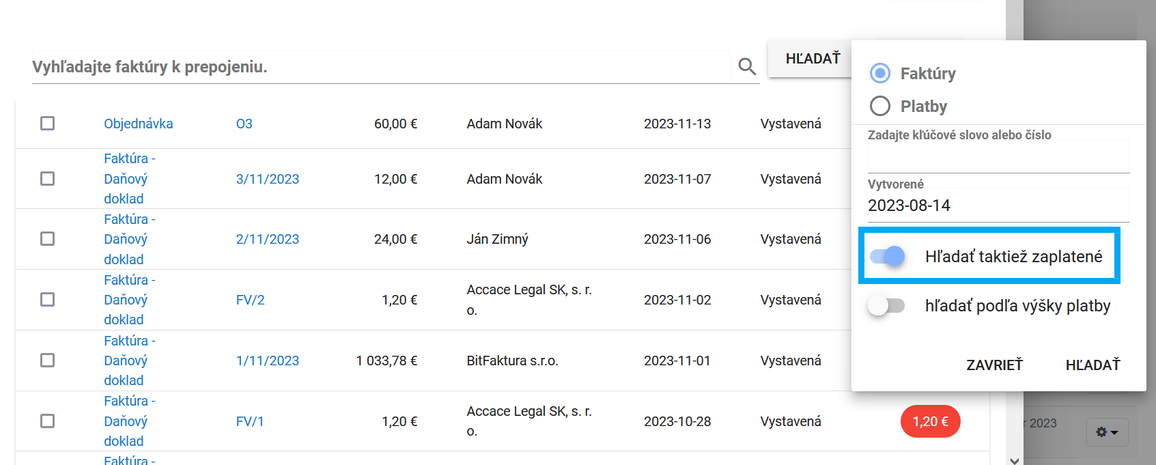Click the scrollbar down arrow

tap(1015, 460)
